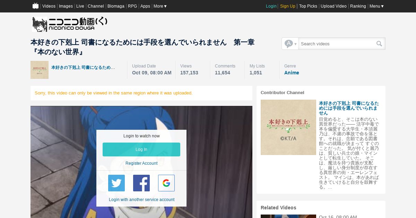Click the 'Login to watch now' text
This screenshot has width=416, height=218.
point(141,136)
